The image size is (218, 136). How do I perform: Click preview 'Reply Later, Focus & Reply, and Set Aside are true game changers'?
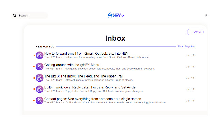(104, 91)
